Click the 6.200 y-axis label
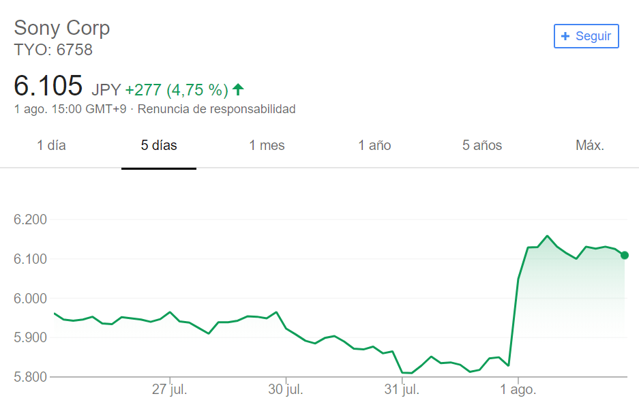 [x=30, y=219]
